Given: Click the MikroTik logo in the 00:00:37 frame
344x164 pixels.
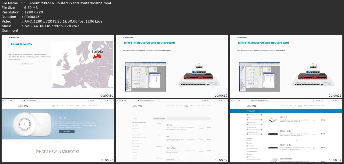Looking at the screenshot, I should point(252,106).
